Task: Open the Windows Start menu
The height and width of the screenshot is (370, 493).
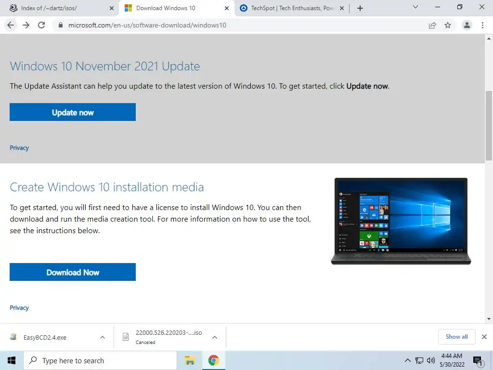Action: [x=12, y=360]
